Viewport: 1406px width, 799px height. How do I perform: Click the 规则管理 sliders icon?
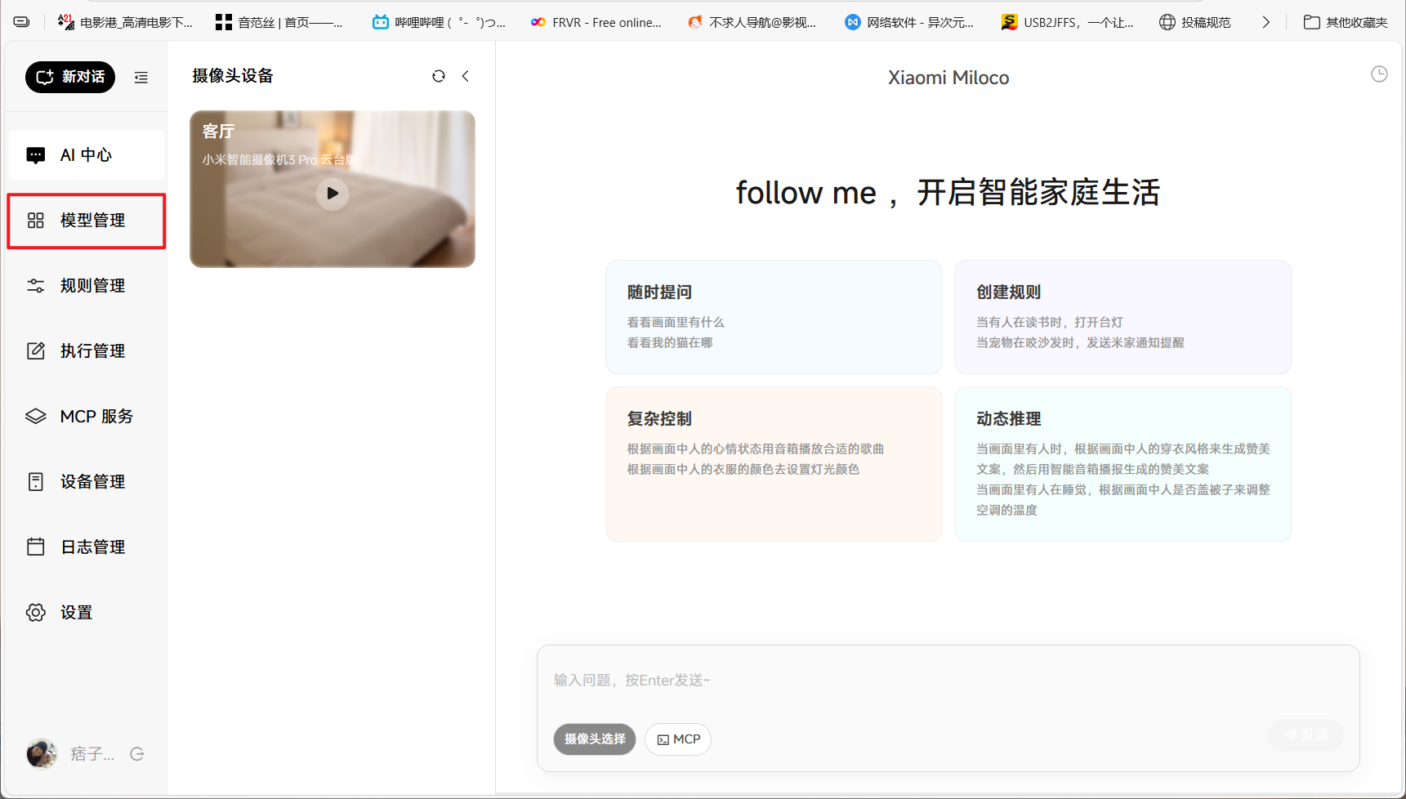36,286
